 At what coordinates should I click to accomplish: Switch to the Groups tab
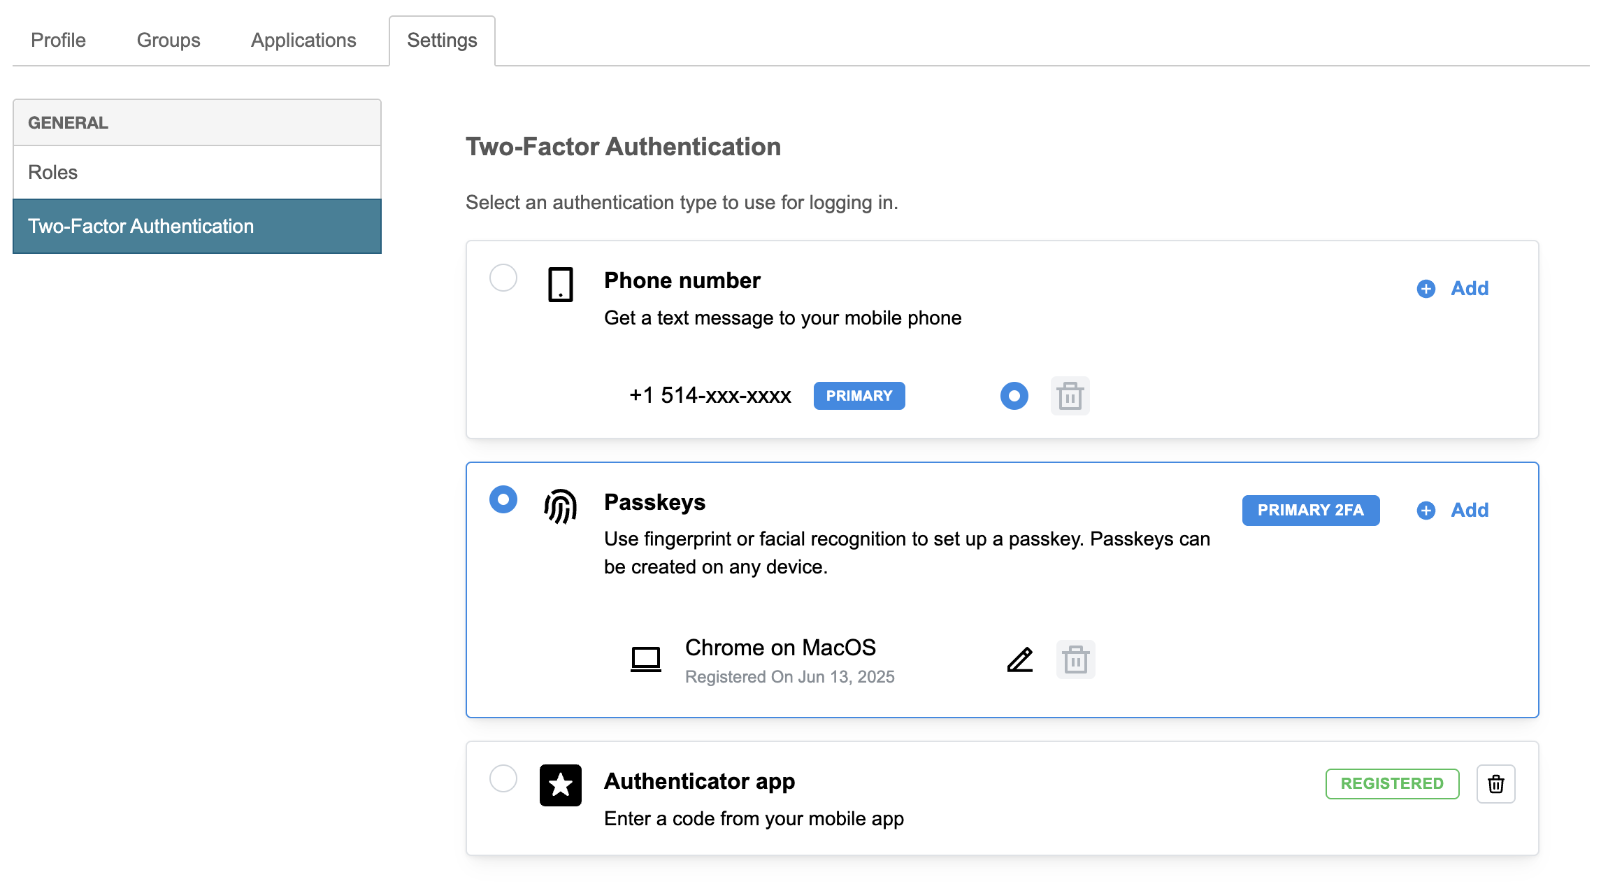(x=168, y=40)
